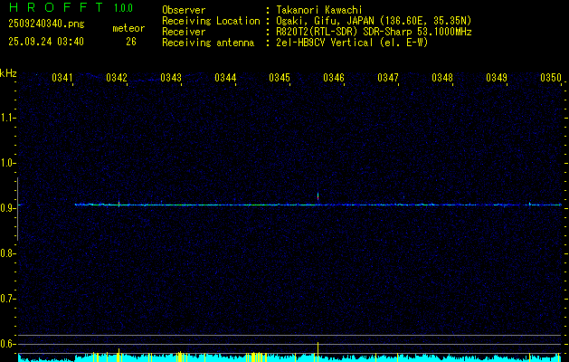Select the 0347 time marker
The width and height of the screenshot is (569, 362).
(388, 78)
